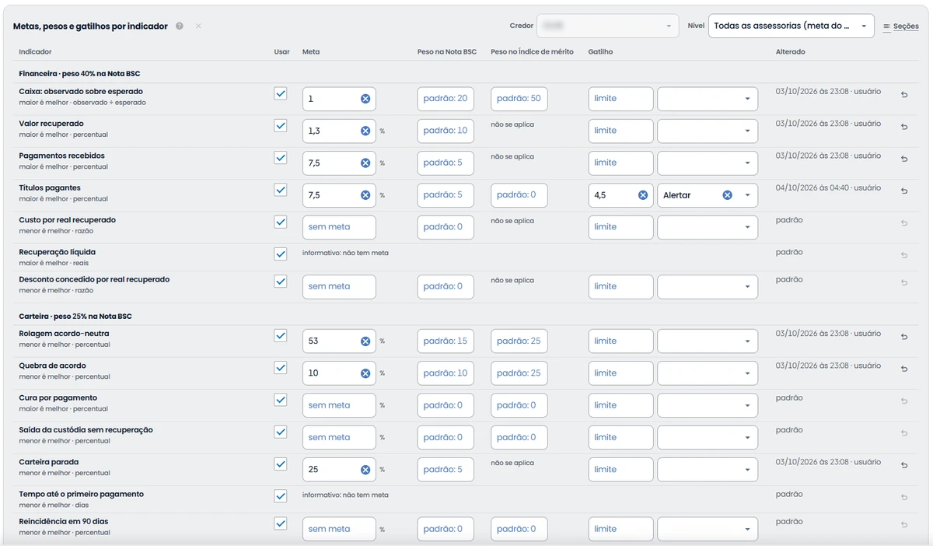
Task: Click Peso no índice de mérito for Rolagem acordo-neutra
Action: pos(519,341)
